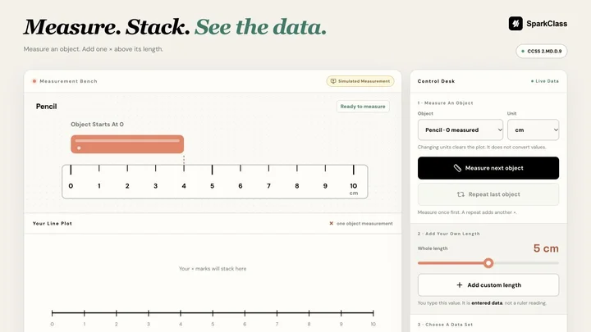Click the Control Desk heading
591x332 pixels.
(x=436, y=81)
